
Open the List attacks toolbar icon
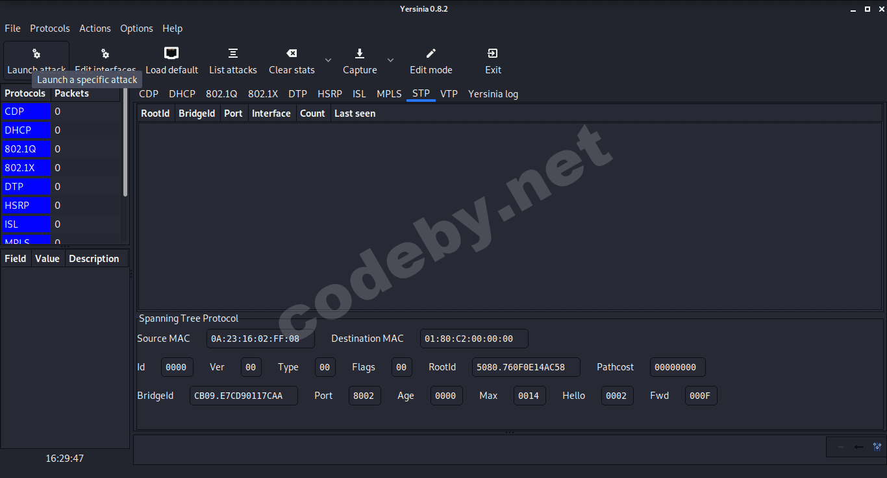233,53
